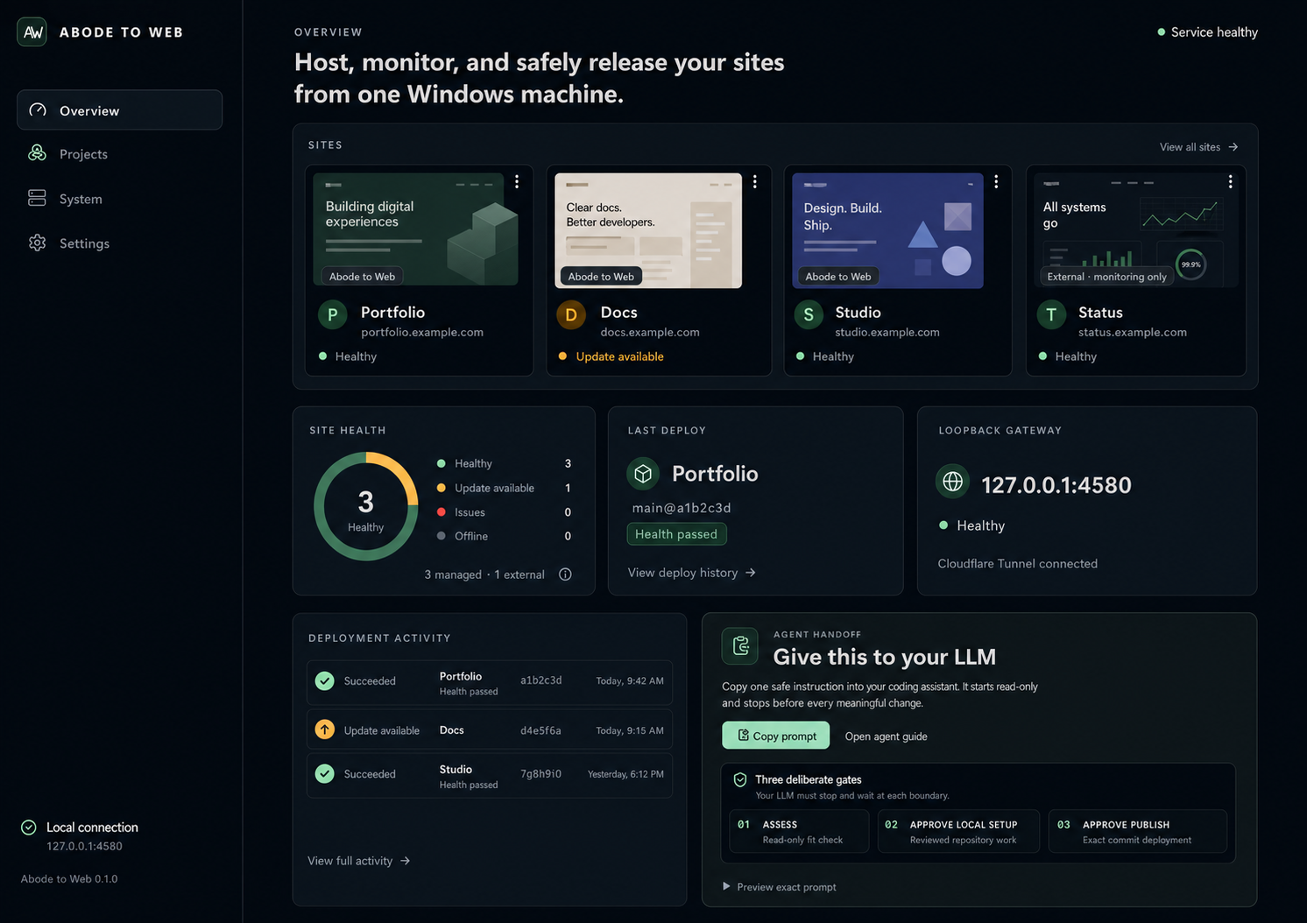Image resolution: width=1307 pixels, height=923 pixels.
Task: Click the Copy prompt button
Action: [x=775, y=736]
